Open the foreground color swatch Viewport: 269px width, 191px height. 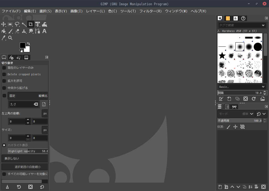[x=23, y=45]
